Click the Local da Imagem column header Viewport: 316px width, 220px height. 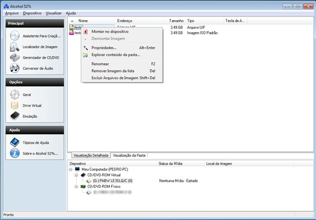249,164
